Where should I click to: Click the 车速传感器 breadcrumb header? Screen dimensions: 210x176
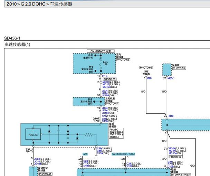61,4
